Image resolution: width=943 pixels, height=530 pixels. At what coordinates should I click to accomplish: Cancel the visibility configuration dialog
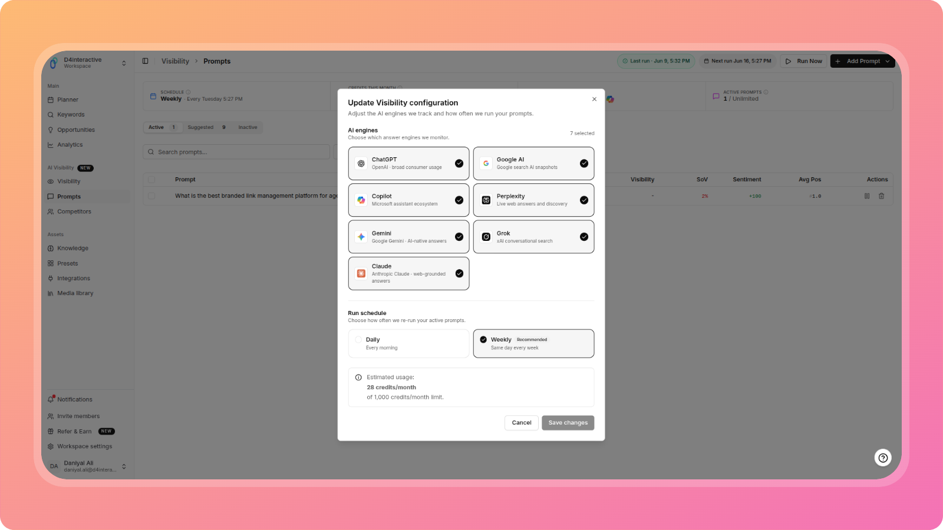point(522,423)
